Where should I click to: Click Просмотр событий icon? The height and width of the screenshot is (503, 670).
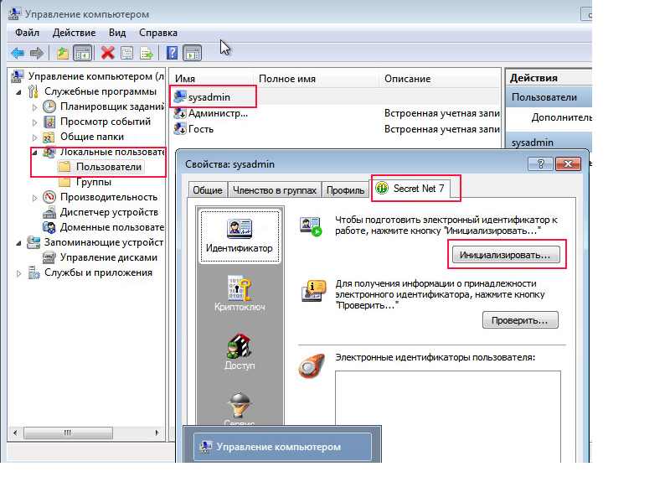pos(49,122)
